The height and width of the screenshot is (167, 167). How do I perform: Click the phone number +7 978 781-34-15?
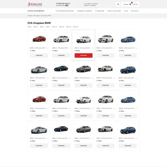pos(63,4)
